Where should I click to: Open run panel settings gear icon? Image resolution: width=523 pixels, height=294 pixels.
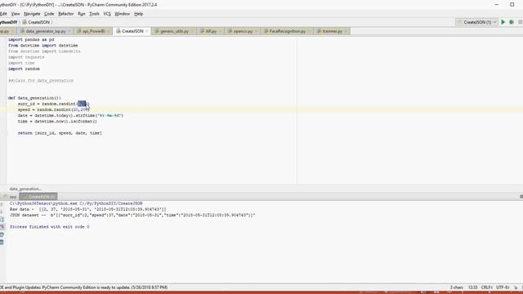click(521, 197)
